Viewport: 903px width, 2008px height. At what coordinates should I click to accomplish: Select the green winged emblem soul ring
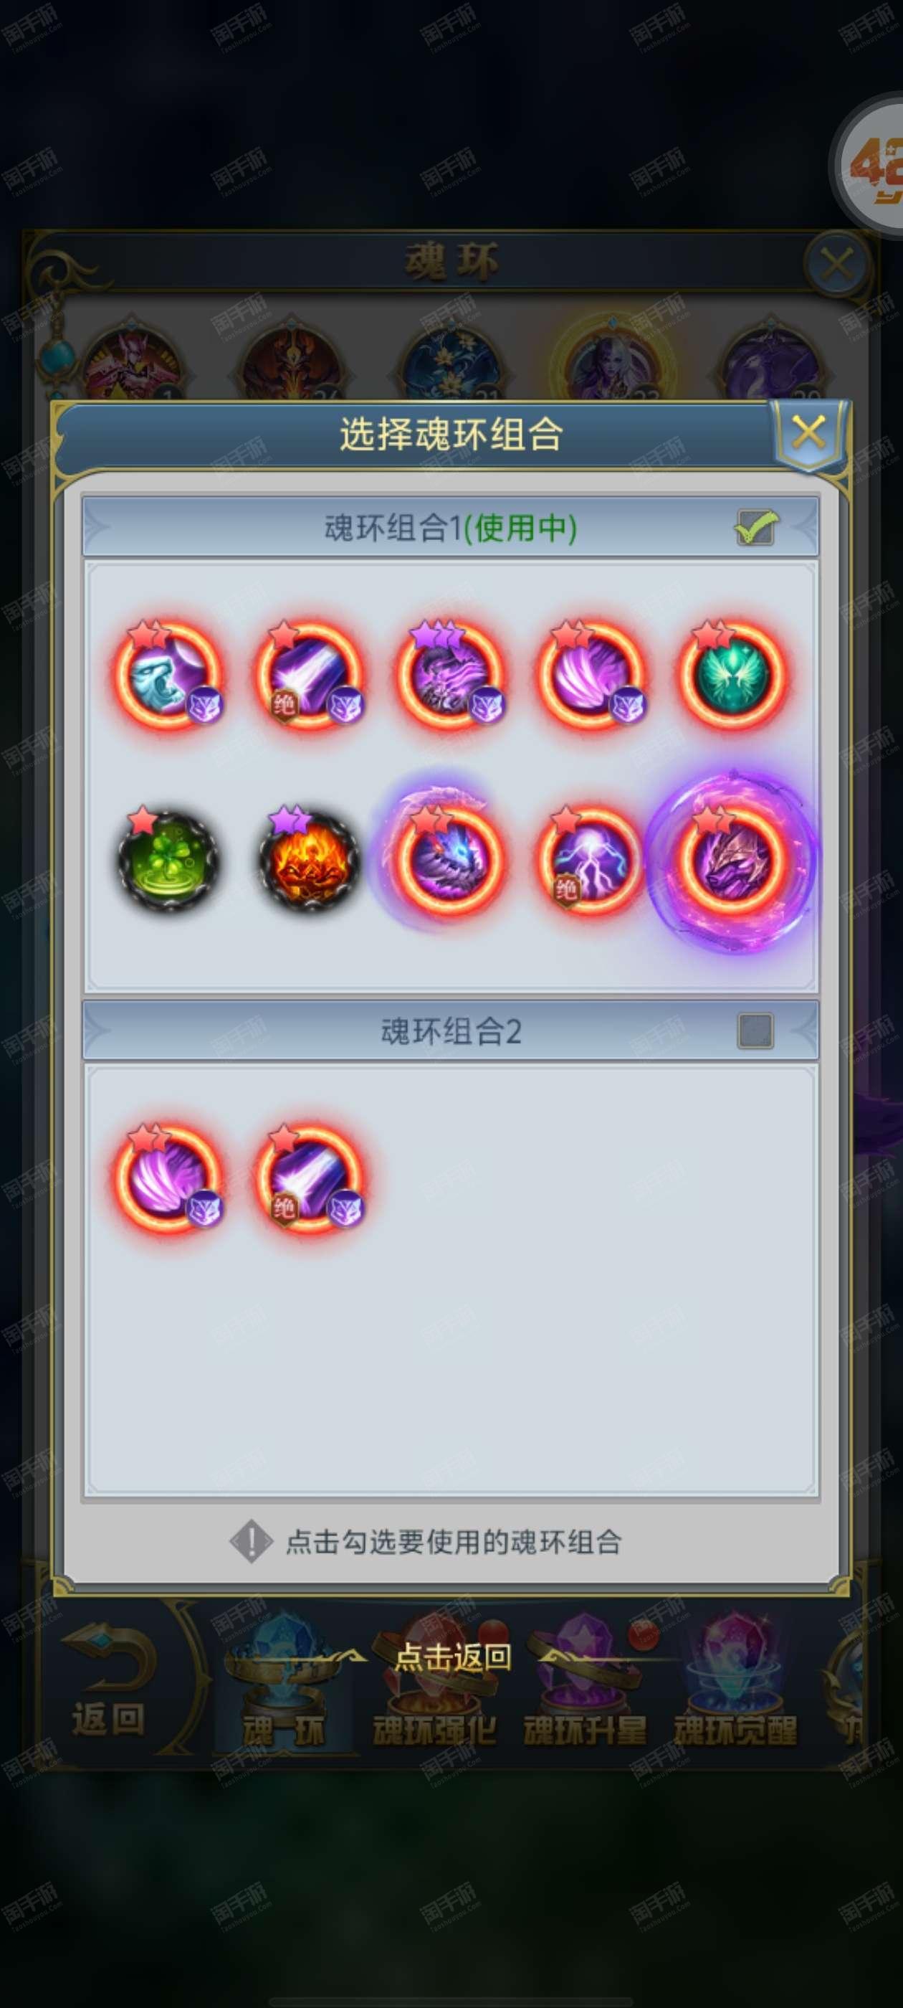click(x=732, y=675)
